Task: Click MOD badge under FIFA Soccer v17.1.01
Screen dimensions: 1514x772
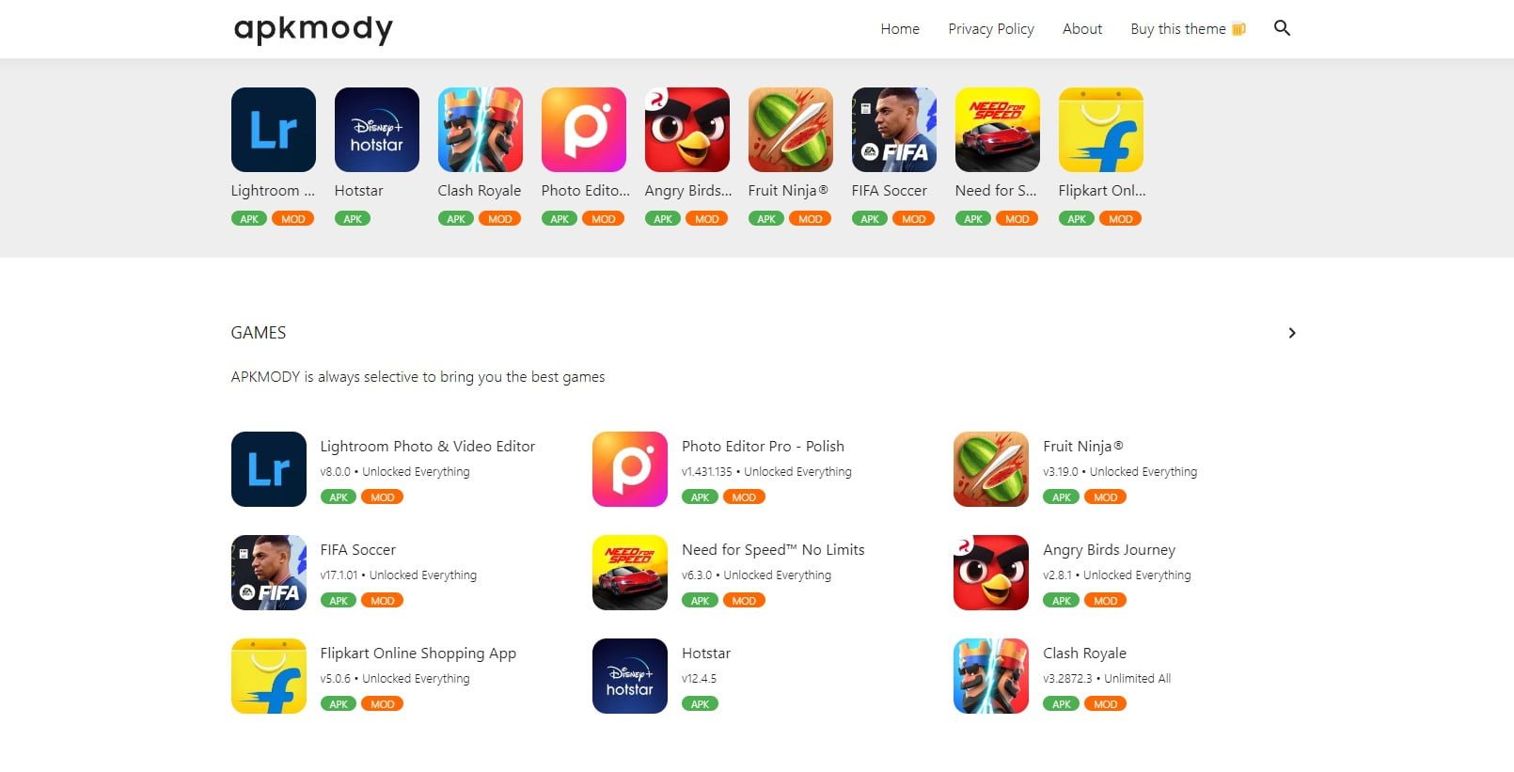Action: (x=383, y=601)
